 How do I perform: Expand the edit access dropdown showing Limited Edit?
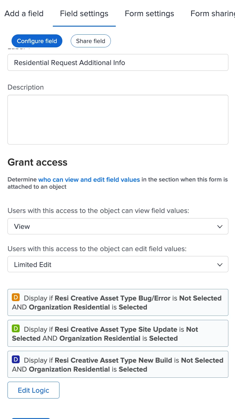point(117,264)
